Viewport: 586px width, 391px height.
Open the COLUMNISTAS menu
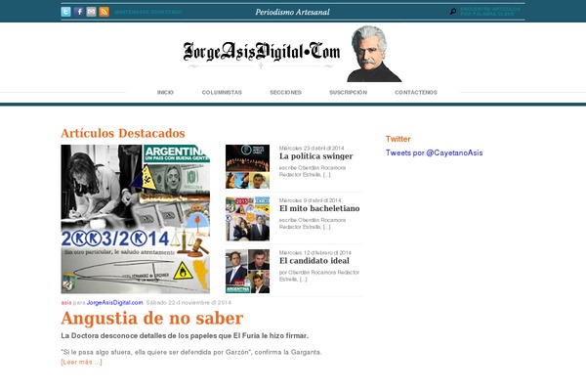[x=222, y=93]
